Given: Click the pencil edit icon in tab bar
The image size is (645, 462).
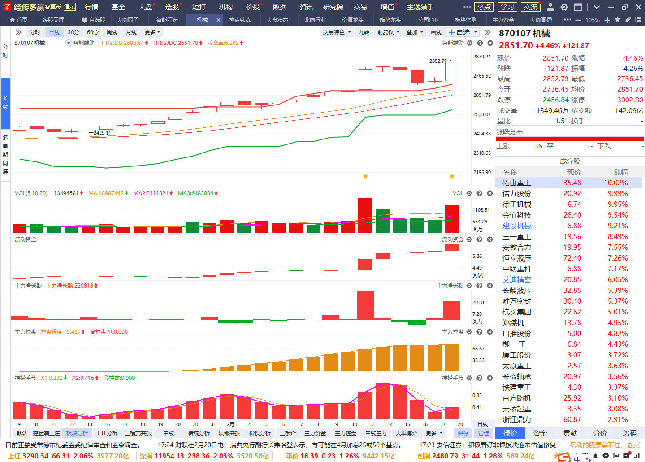Looking at the screenshot, I should coord(628,20).
